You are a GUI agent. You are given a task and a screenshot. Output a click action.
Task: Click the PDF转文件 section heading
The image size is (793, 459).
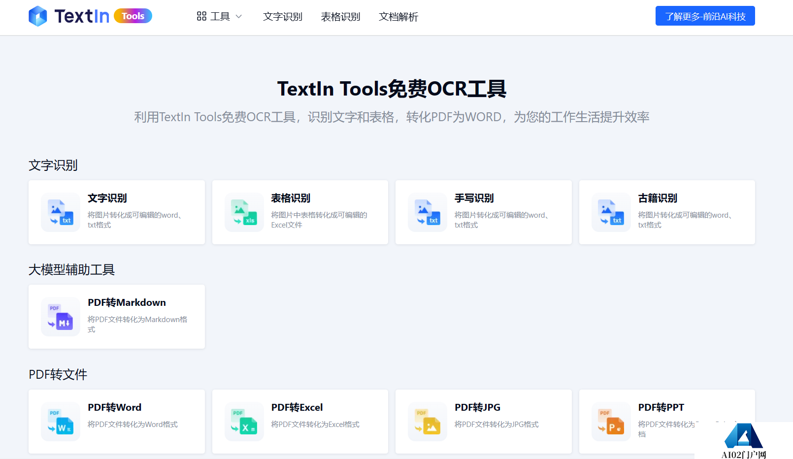point(58,374)
